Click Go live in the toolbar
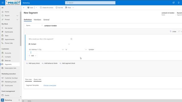The image size is (182, 102). 59,8
